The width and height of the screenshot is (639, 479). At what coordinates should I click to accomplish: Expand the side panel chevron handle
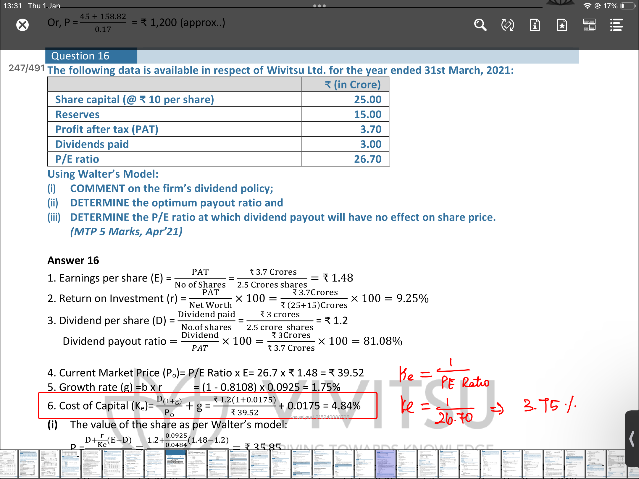(632, 439)
